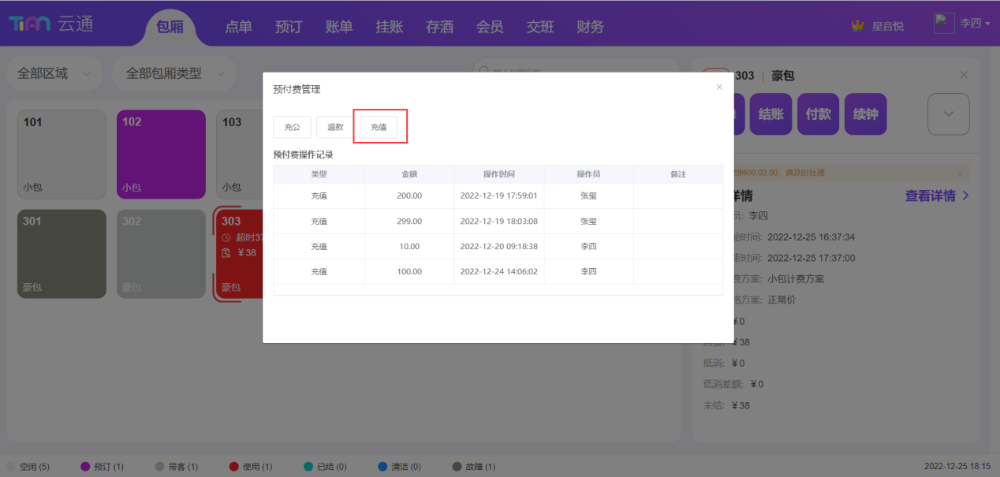Click the 充值 button in dialog
Screen dimensions: 1000x477
pos(379,127)
